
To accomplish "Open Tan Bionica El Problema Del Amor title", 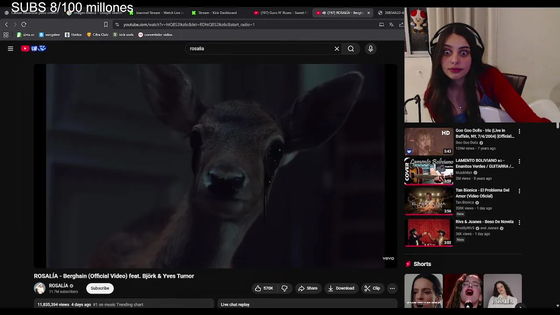I will (483, 193).
